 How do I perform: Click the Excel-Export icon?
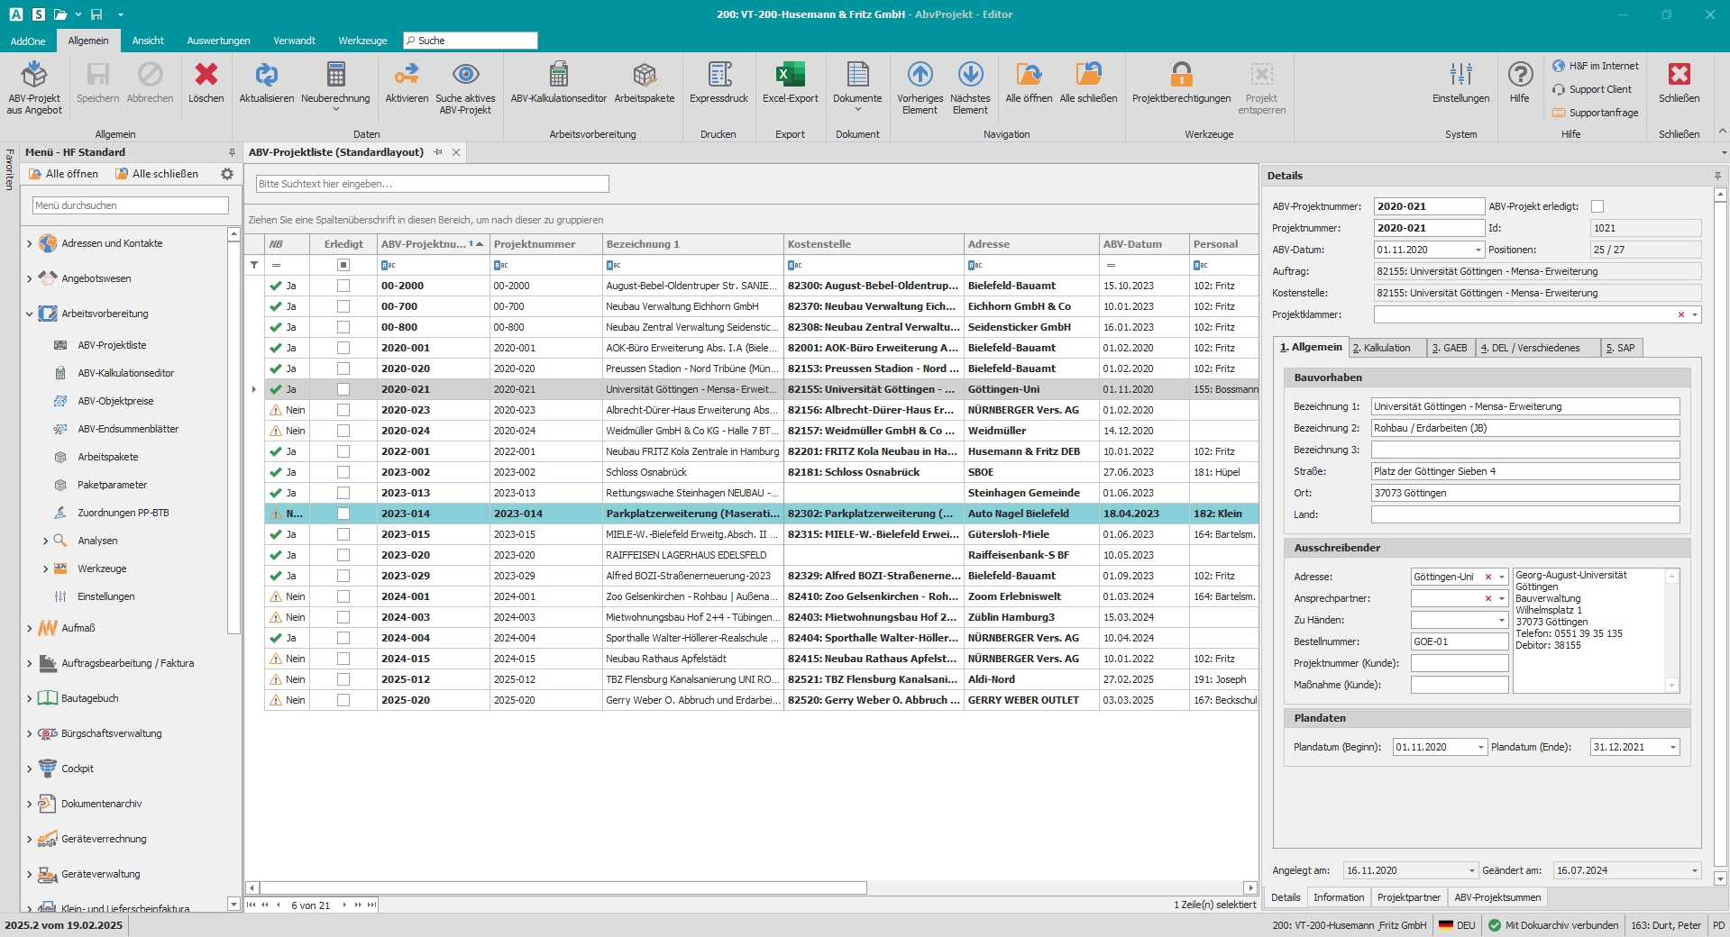(790, 76)
